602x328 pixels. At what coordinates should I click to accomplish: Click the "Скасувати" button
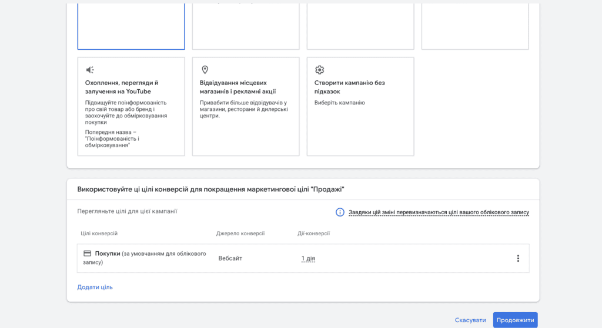[470, 320]
